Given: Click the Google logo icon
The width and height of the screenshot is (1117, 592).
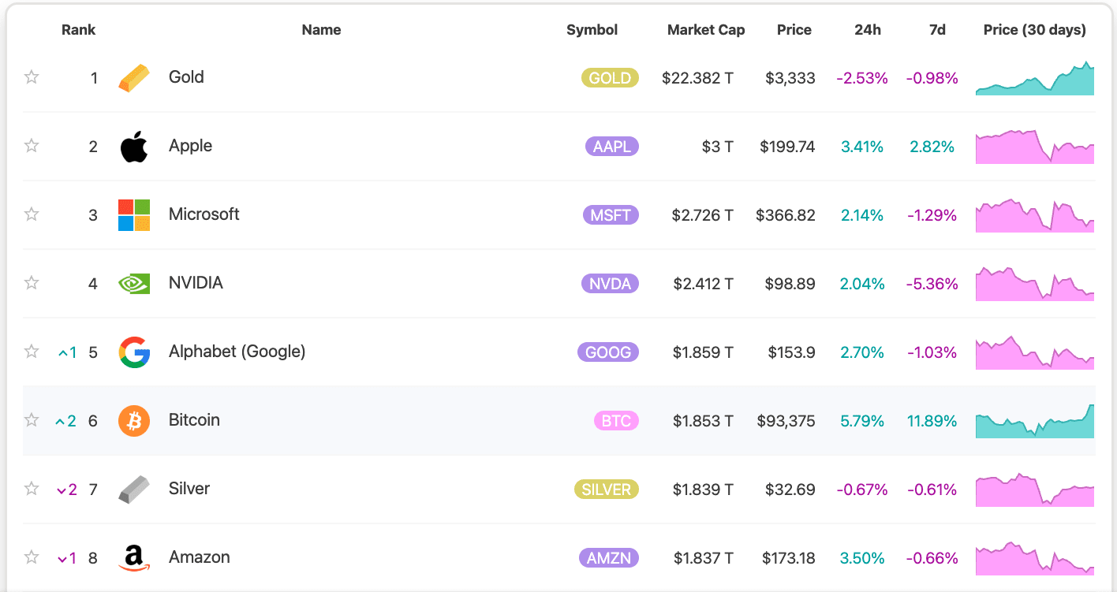Looking at the screenshot, I should pyautogui.click(x=134, y=352).
